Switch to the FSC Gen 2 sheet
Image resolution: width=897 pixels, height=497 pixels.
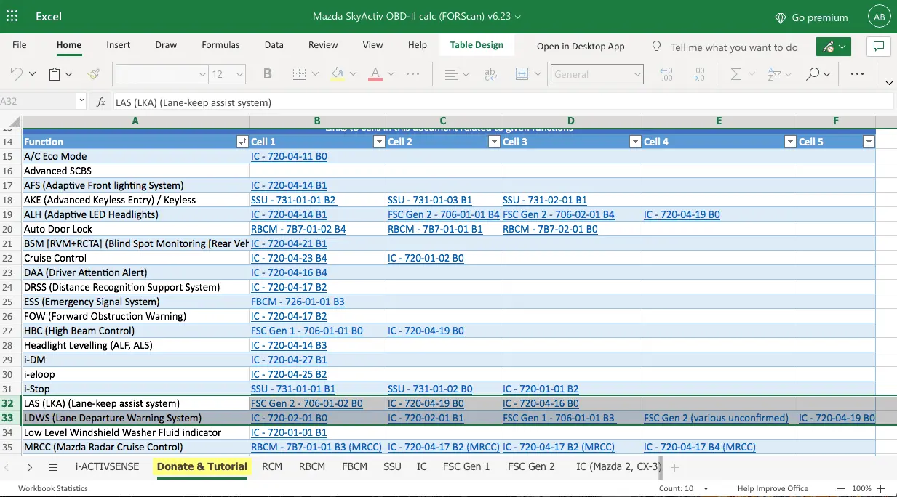[531, 466]
